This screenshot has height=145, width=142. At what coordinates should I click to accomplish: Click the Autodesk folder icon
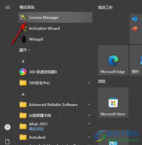(23, 137)
